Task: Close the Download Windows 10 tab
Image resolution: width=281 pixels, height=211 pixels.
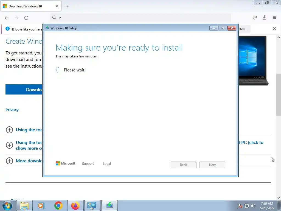Action: coord(57,6)
